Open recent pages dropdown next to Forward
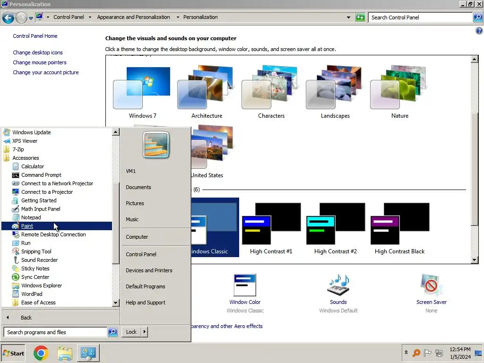The height and width of the screenshot is (363, 484). pyautogui.click(x=31, y=18)
